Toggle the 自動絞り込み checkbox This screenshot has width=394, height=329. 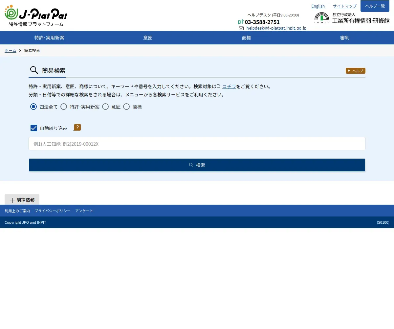34,128
